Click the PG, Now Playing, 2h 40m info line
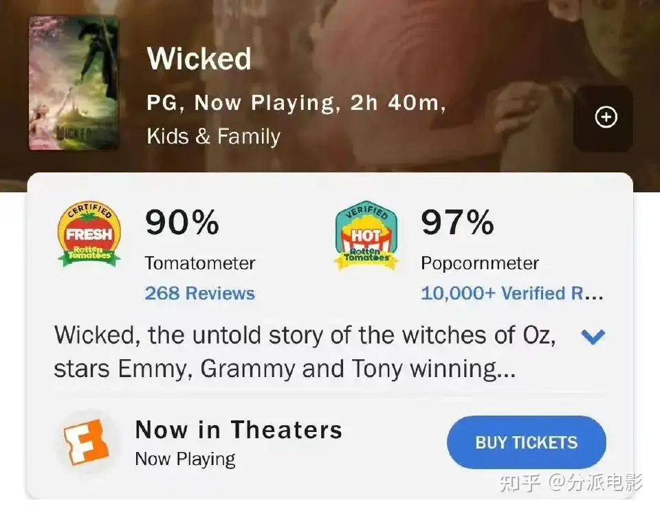This screenshot has width=660, height=509. tap(296, 102)
